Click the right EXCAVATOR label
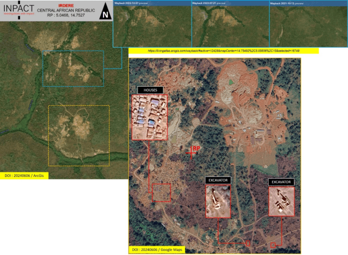The height and width of the screenshot is (255, 348). coord(281,182)
